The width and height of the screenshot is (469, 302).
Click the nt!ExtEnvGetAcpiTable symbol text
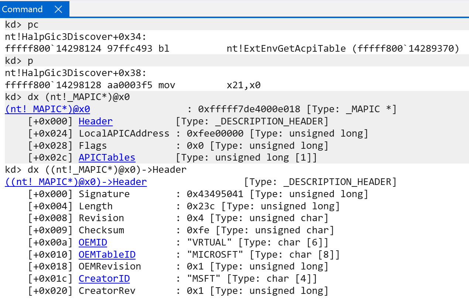pos(286,49)
